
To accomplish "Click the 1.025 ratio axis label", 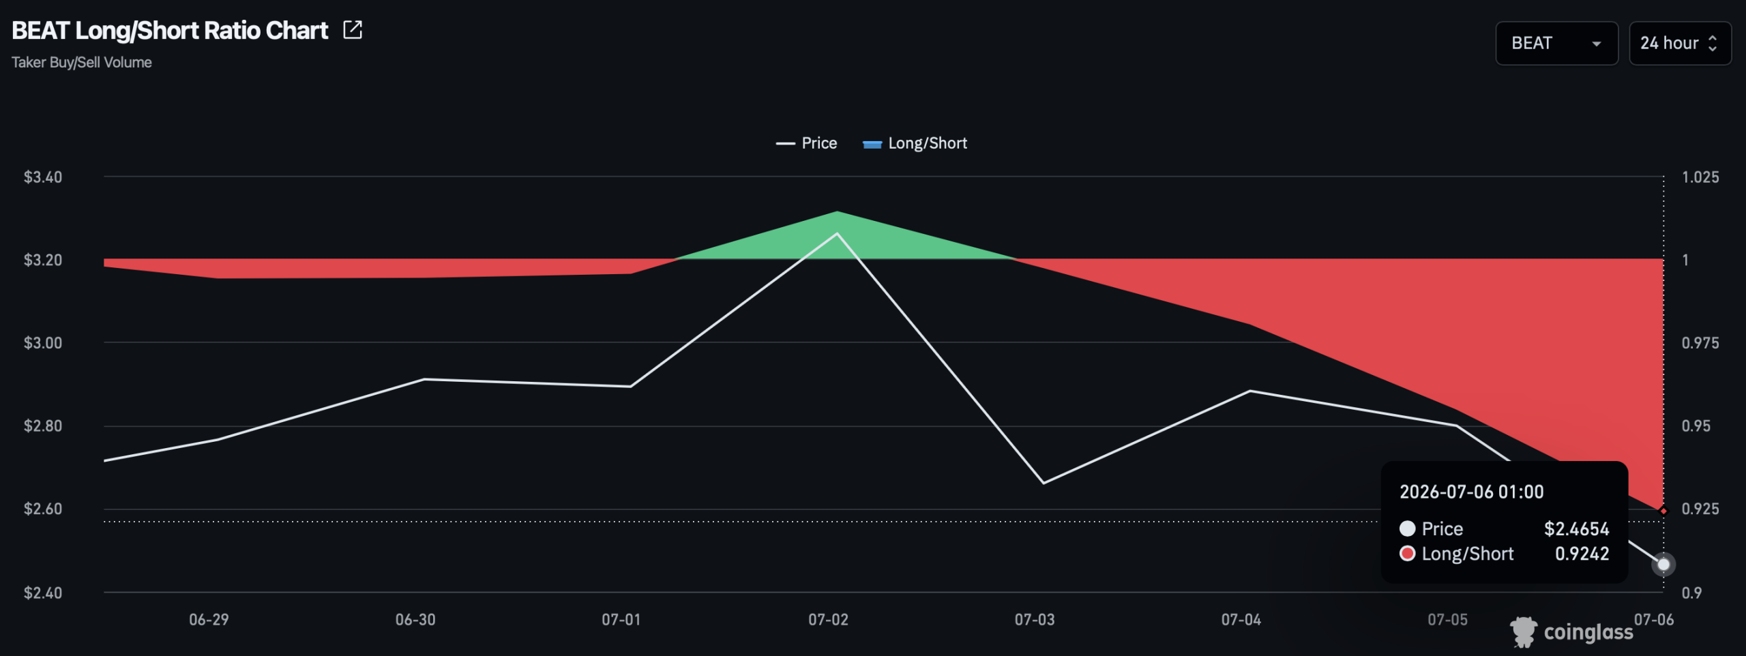I will (1700, 177).
